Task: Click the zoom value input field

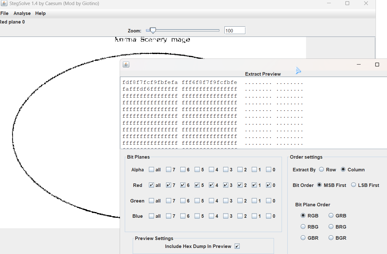Action: pos(235,31)
